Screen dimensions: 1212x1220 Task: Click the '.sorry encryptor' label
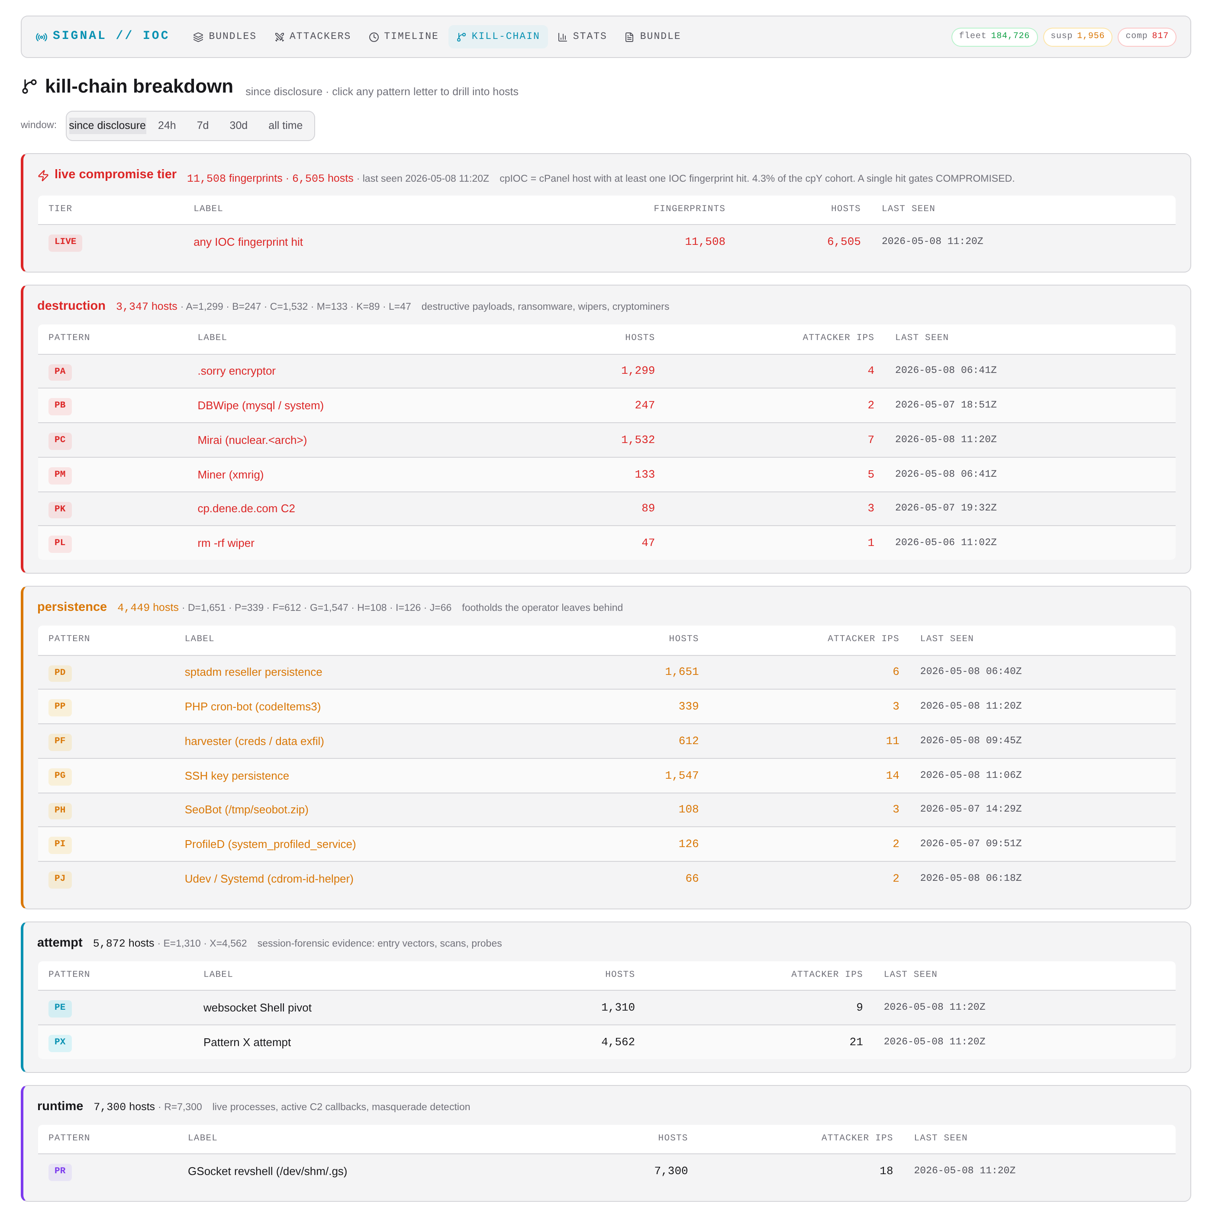coord(236,371)
